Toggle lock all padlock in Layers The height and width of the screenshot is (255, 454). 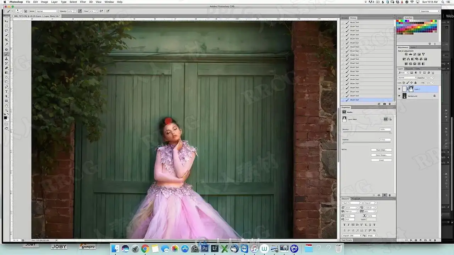point(415,83)
